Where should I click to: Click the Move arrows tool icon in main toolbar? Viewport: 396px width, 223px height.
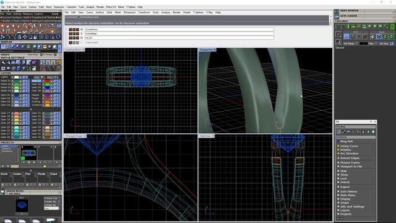(x=25, y=37)
